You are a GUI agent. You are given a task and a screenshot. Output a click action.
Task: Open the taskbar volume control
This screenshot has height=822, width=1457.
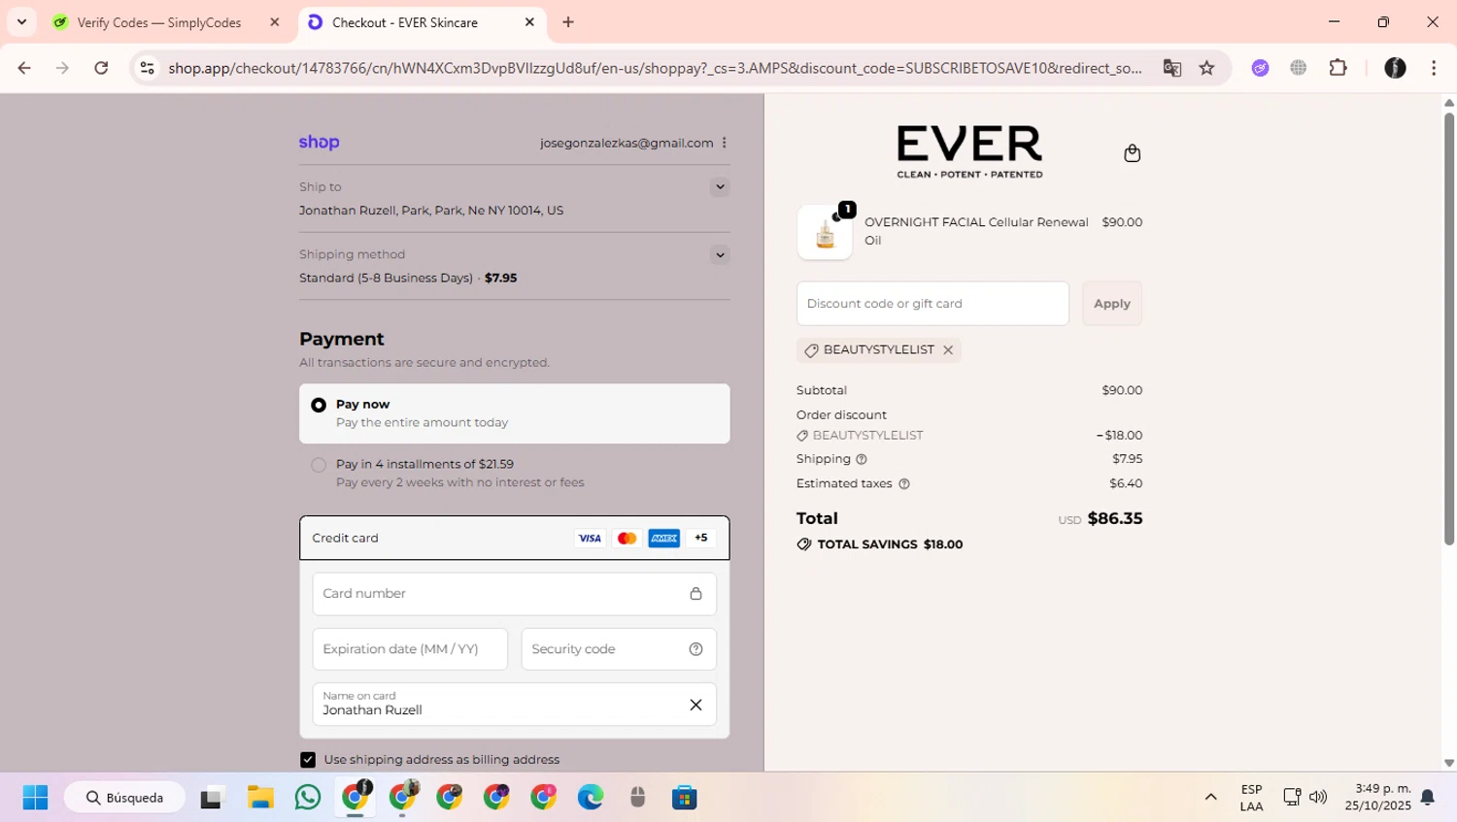1318,797
